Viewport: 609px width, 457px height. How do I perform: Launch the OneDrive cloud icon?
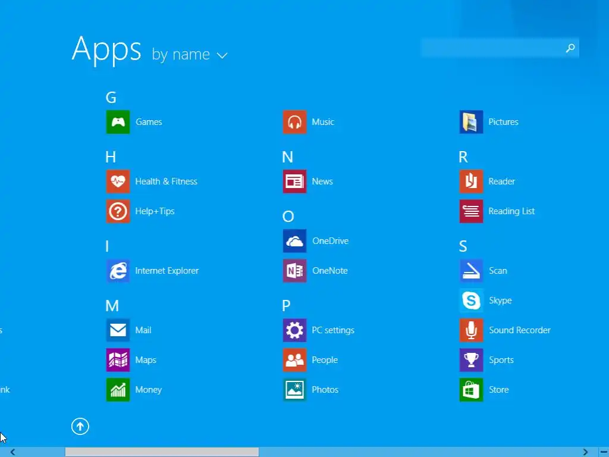295,241
